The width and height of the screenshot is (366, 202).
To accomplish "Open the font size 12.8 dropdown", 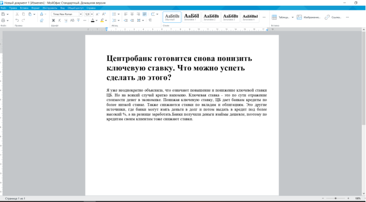I will [x=91, y=14].
